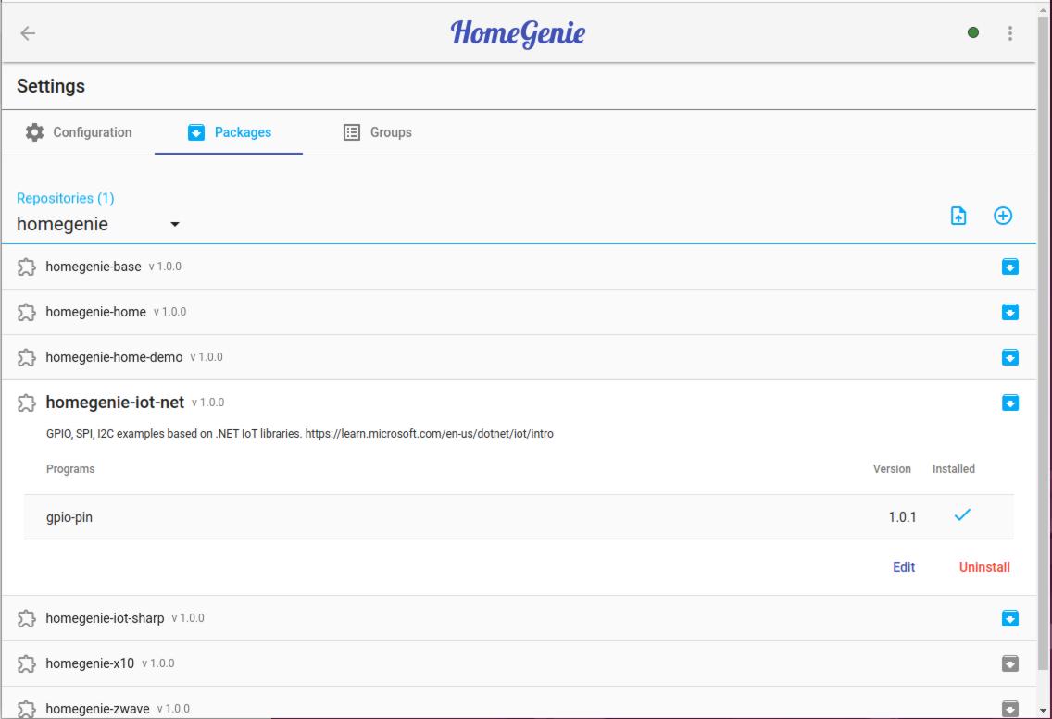Click the Settings page heading

(x=51, y=86)
